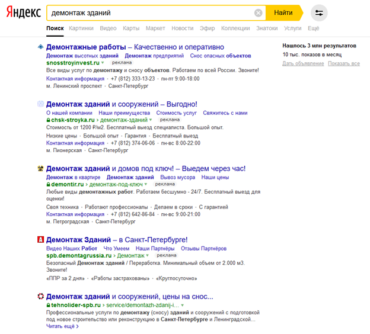Expand dropdown arrow after tehnolider-spb.ru path

(183, 305)
